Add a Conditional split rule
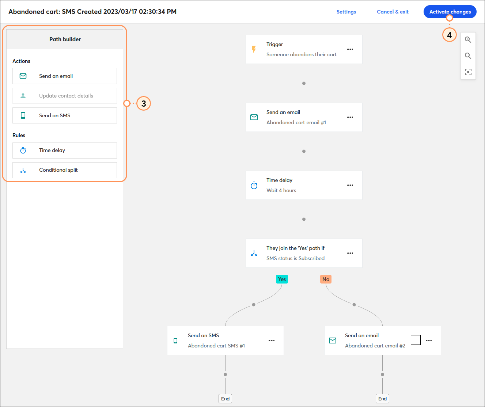Viewport: 485px width, 407px height. [x=65, y=170]
